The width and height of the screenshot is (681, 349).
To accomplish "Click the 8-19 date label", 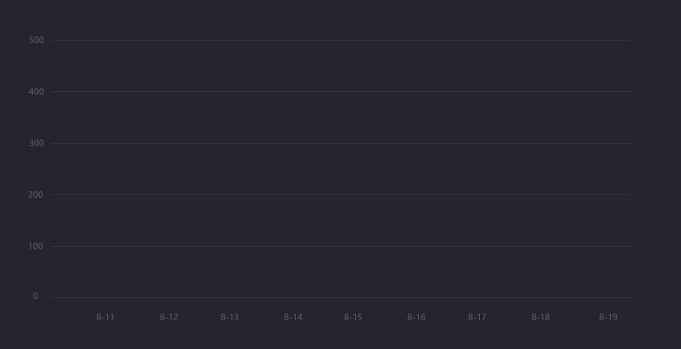I will (x=608, y=317).
